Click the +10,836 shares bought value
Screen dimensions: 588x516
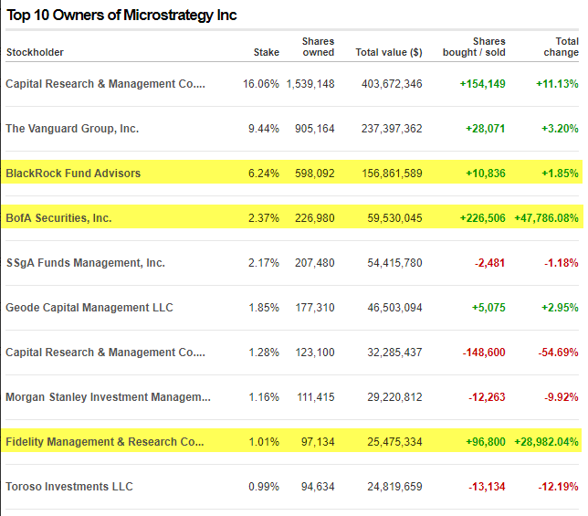[486, 174]
